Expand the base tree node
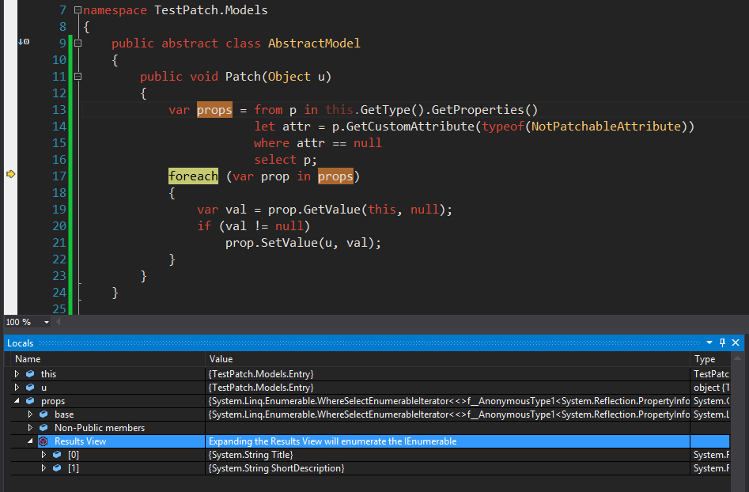 [31, 414]
